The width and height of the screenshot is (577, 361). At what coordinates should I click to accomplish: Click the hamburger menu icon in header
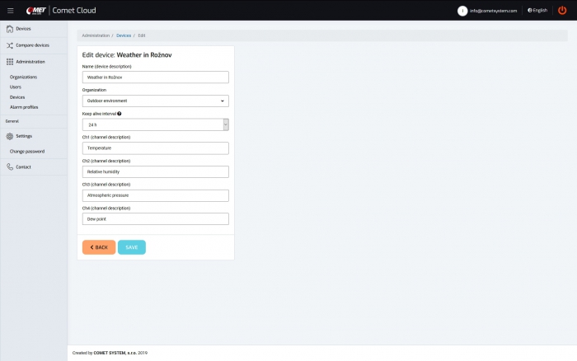[x=10, y=10]
